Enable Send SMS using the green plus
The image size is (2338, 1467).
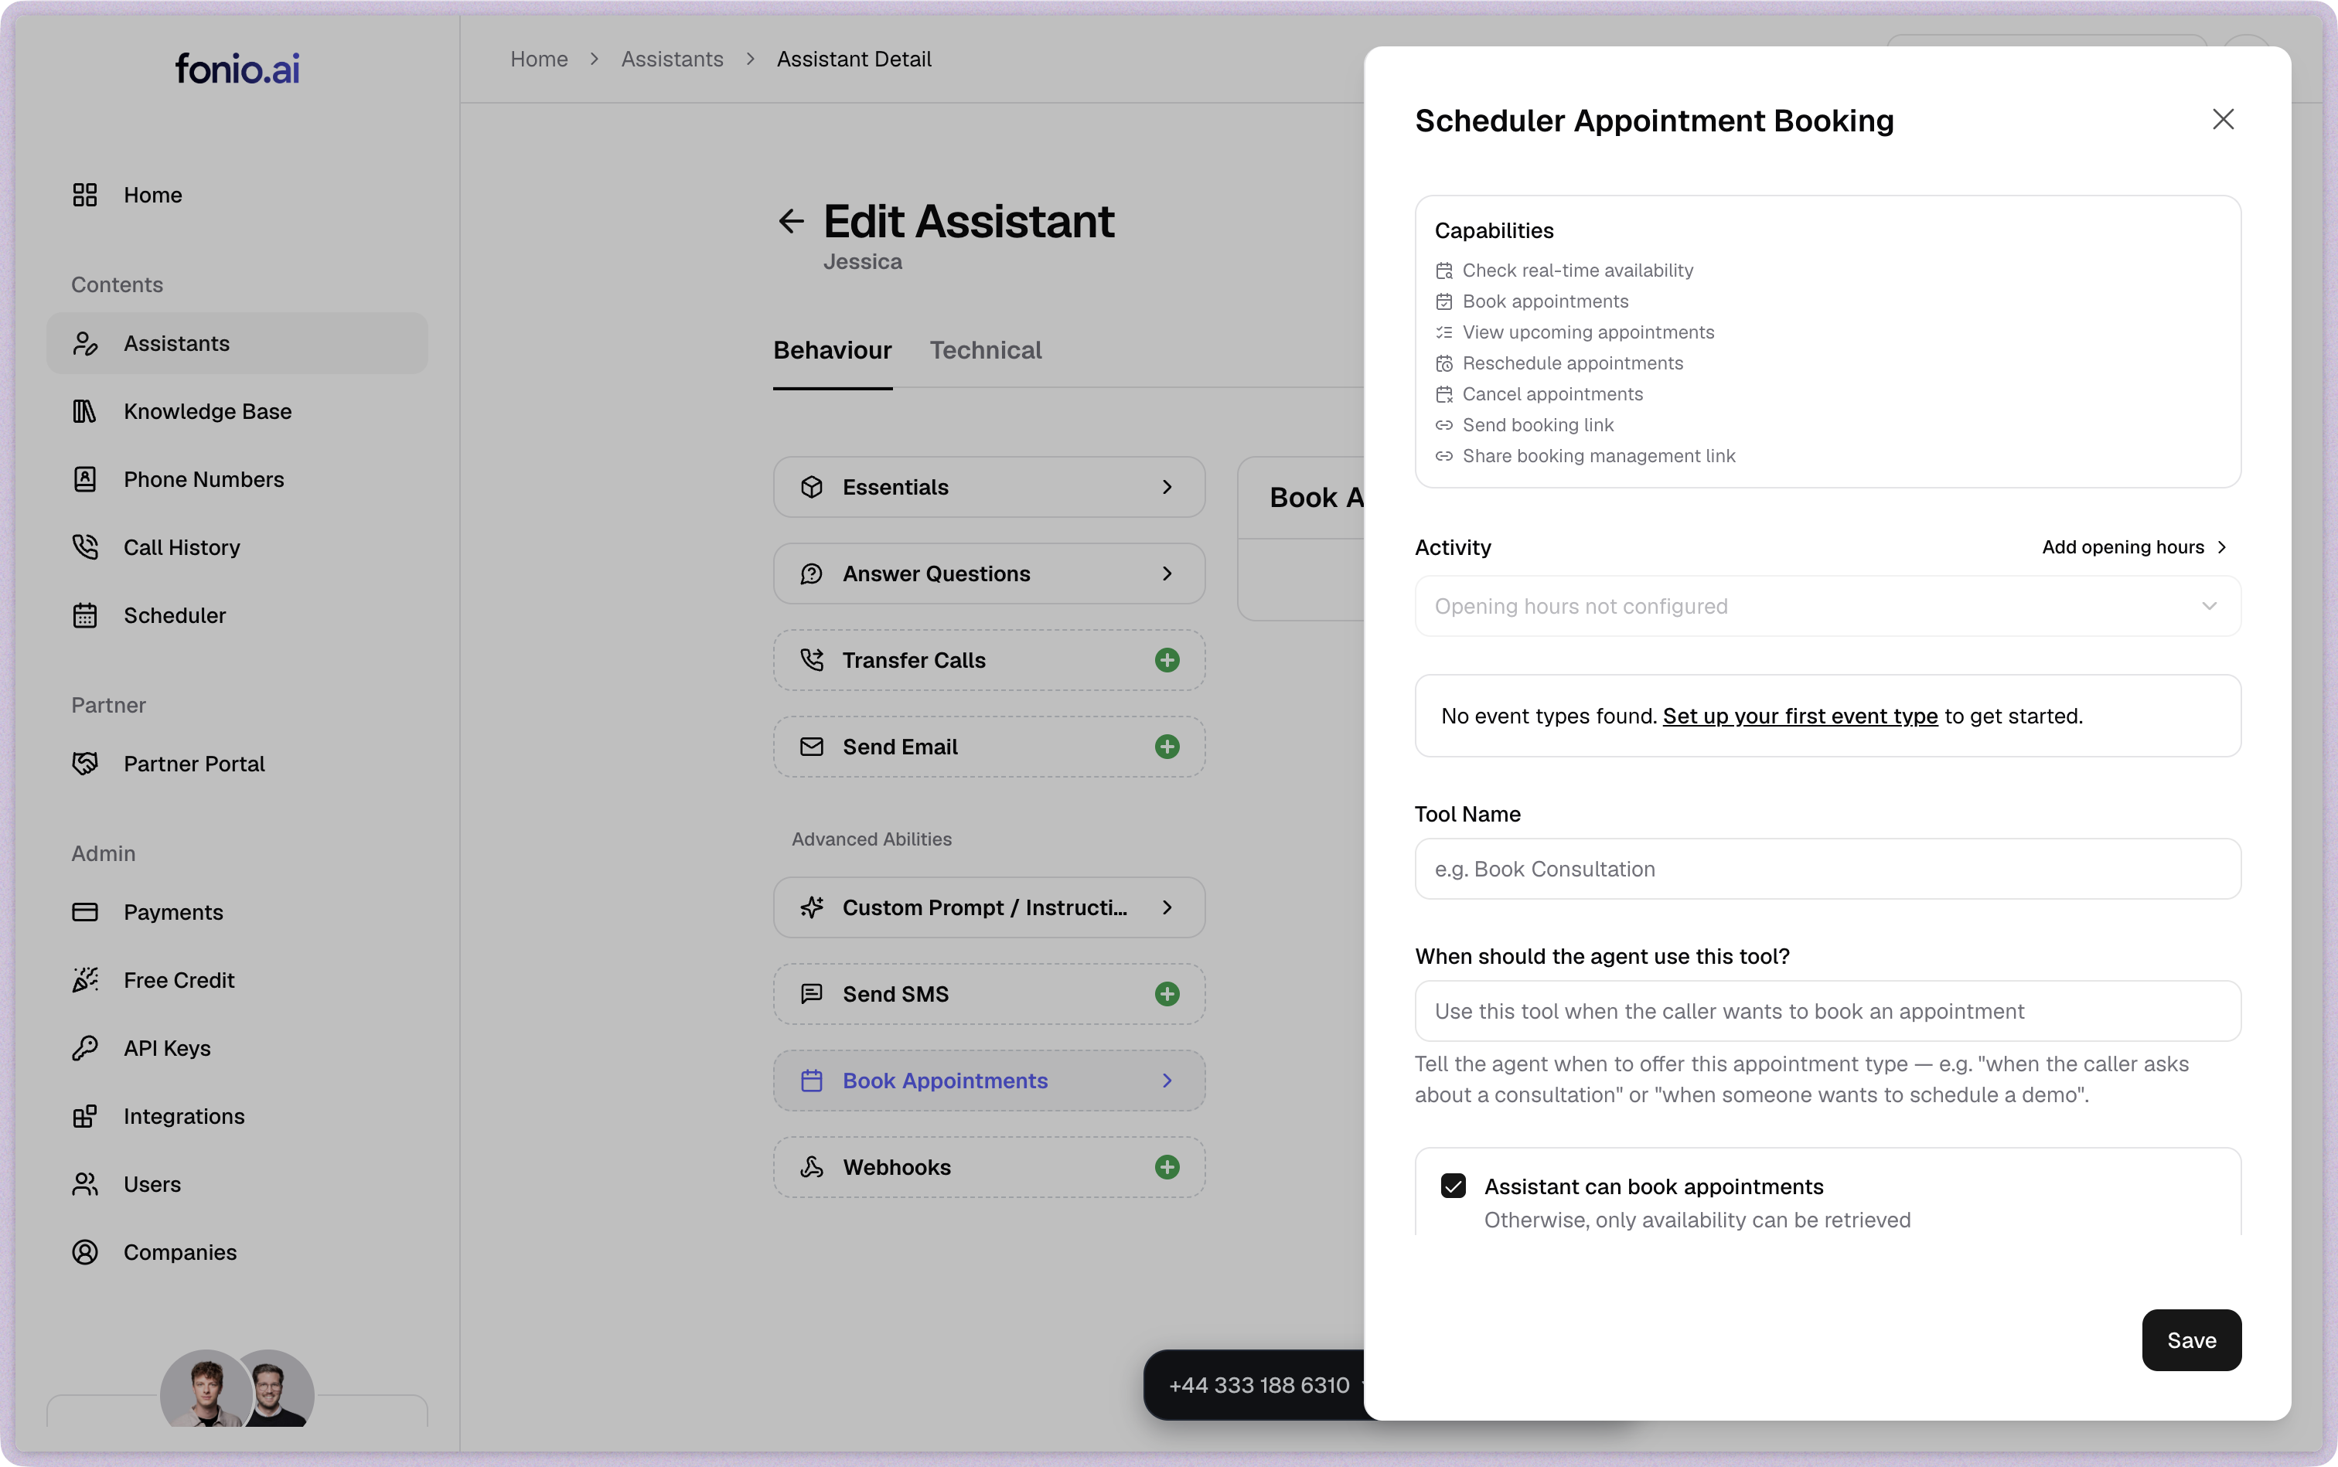click(1167, 995)
